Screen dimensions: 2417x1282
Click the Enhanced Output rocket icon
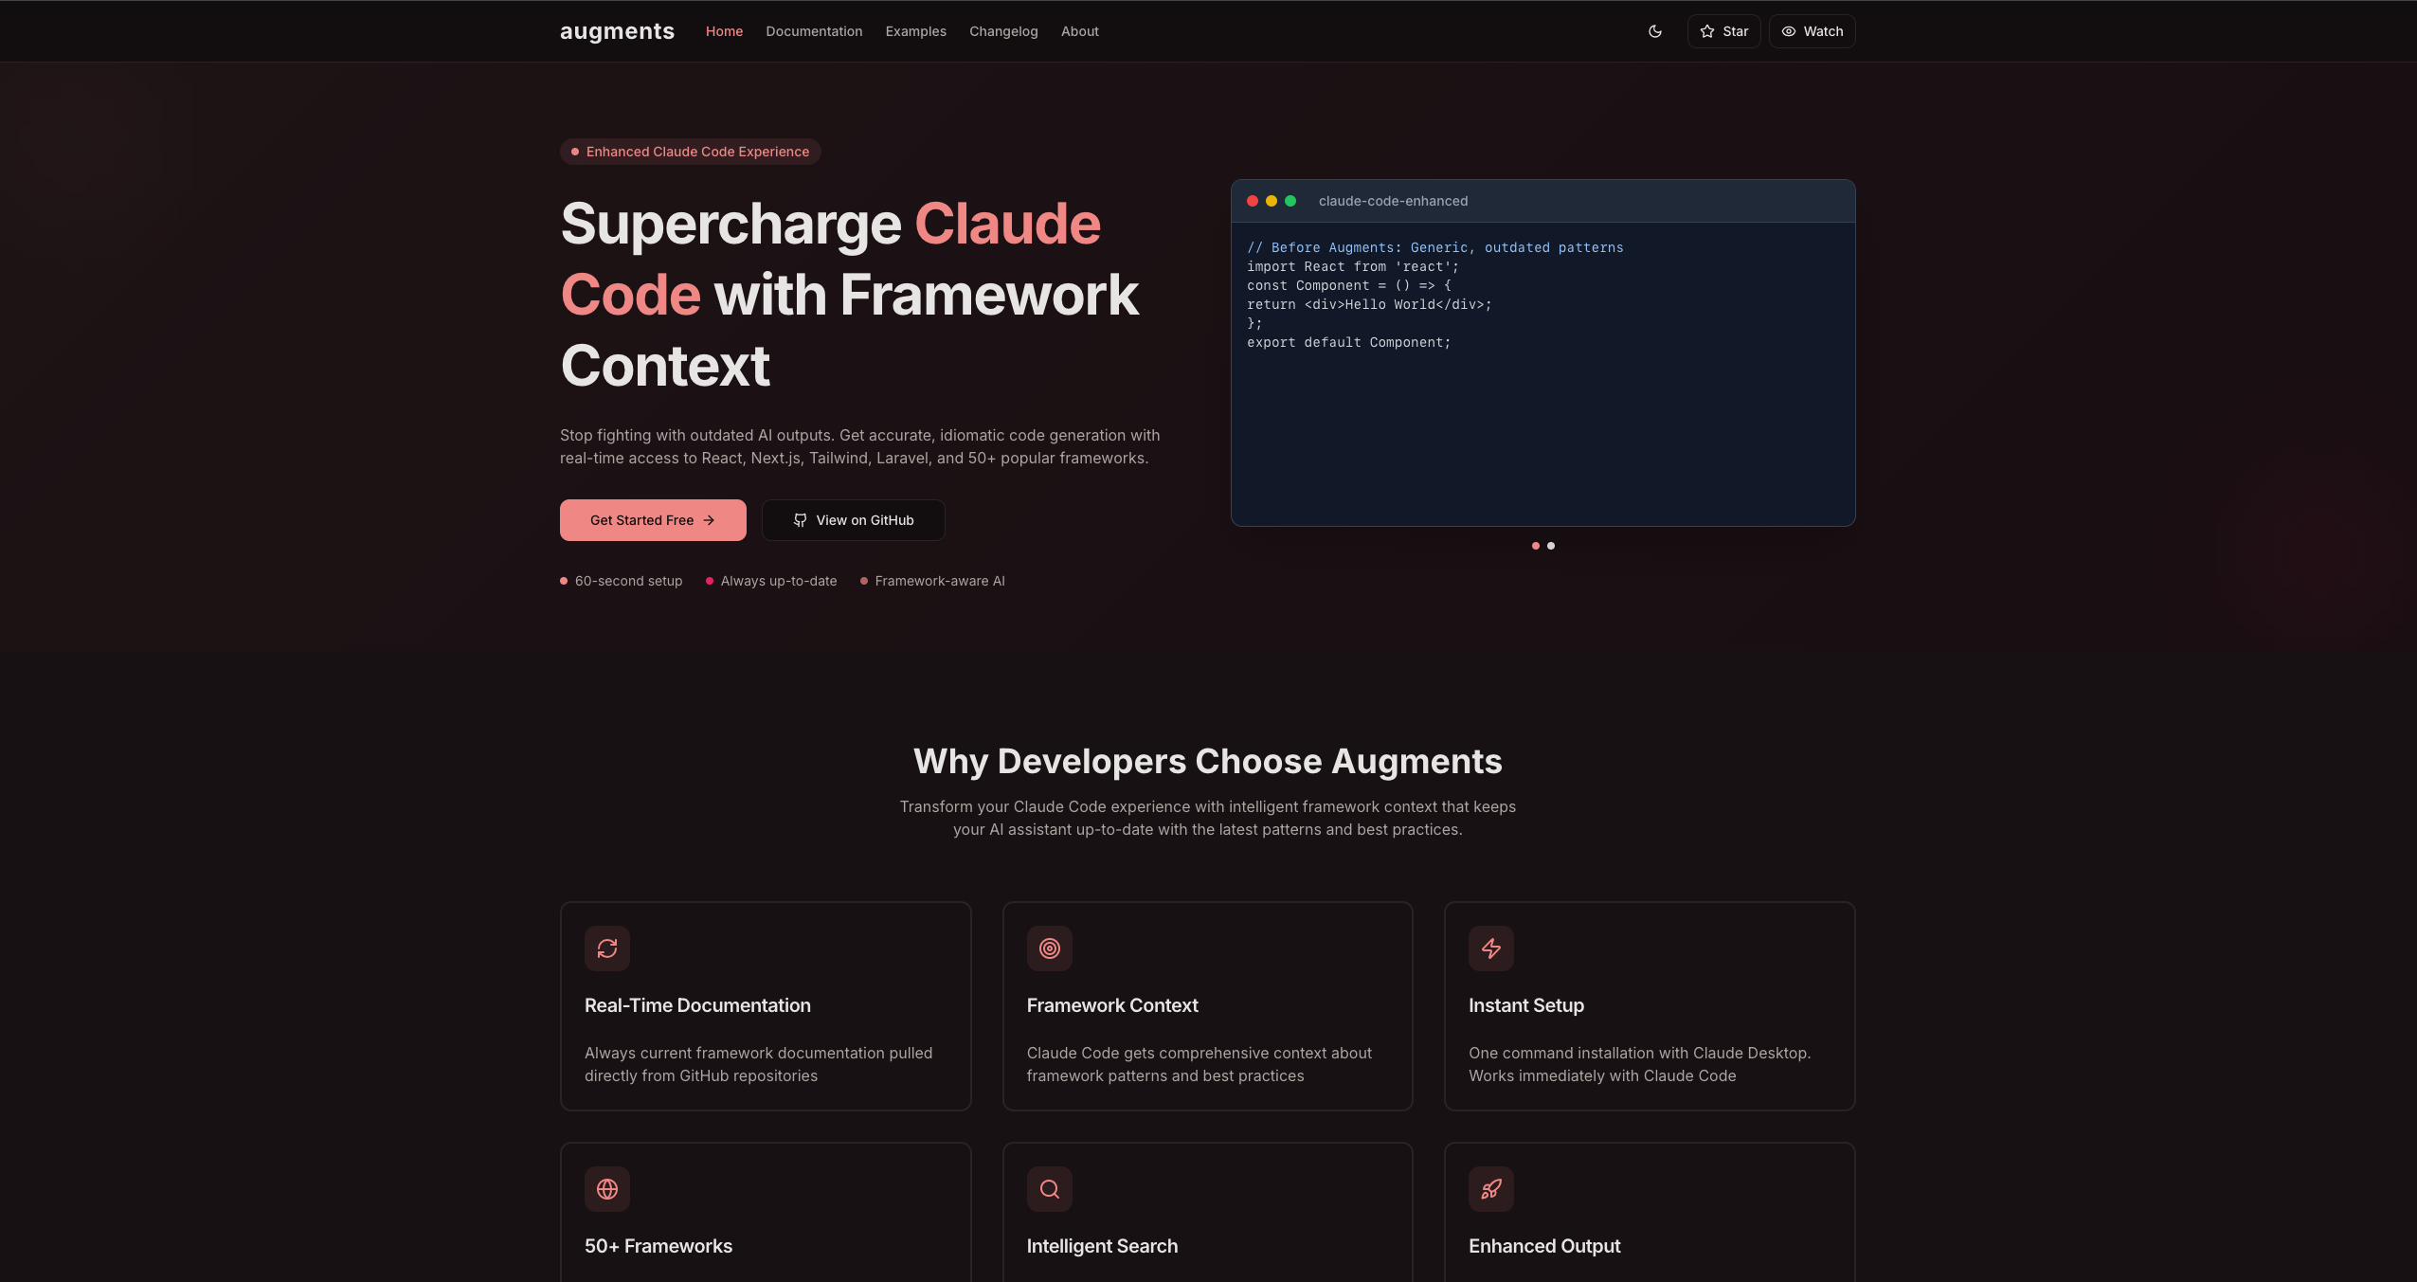click(1490, 1189)
